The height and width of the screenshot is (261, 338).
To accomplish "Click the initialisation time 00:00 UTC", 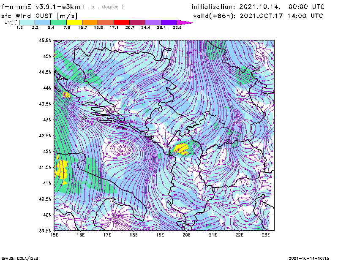I will coord(307,7).
